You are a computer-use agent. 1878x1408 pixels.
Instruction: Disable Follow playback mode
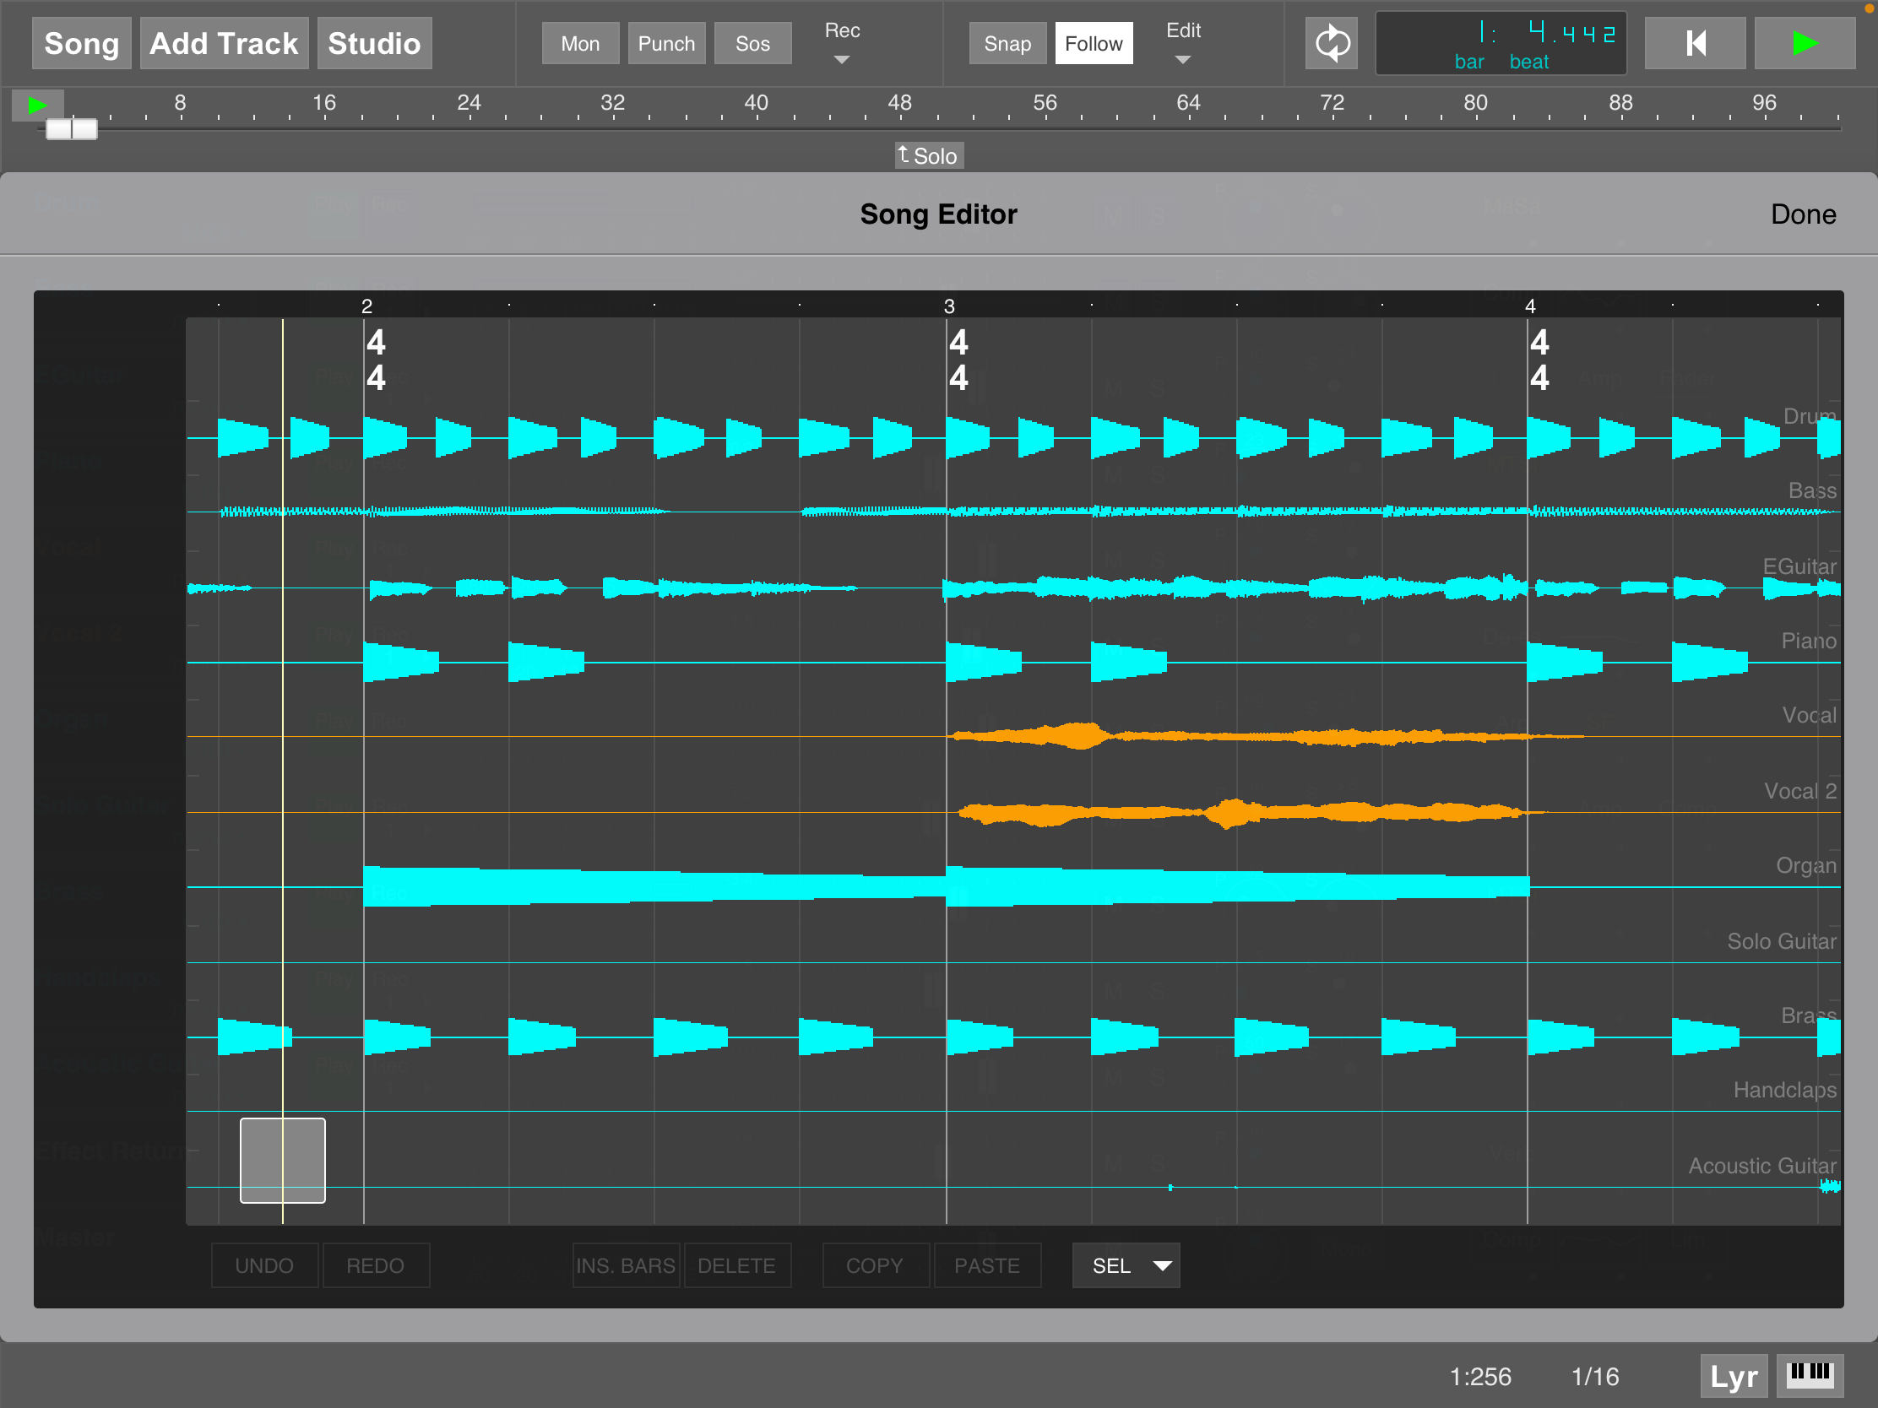(1094, 43)
